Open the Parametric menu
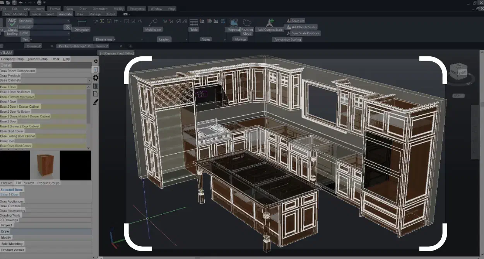 click(x=137, y=8)
